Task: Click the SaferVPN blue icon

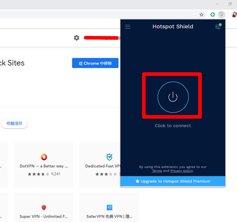Action: 109,207
